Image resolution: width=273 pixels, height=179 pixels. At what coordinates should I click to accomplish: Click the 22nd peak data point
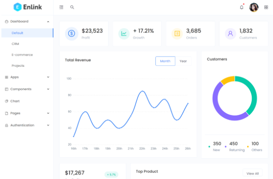142,91
